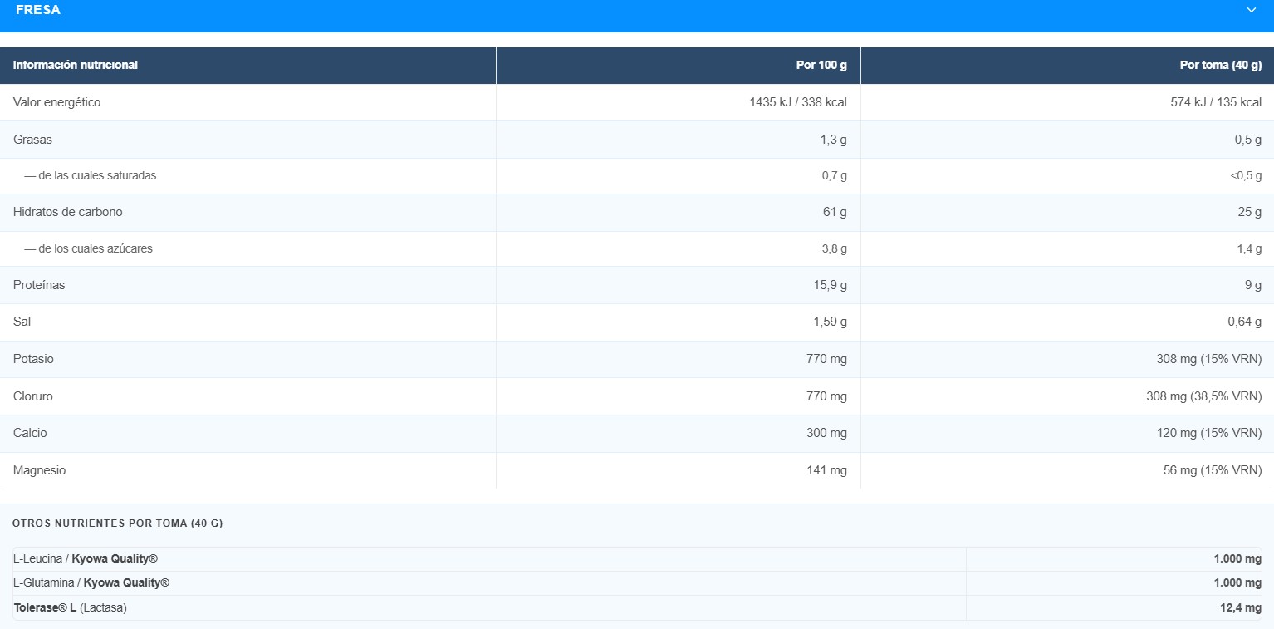This screenshot has height=629, width=1274.
Task: Select the Hidratos de carbono row
Action: point(637,212)
